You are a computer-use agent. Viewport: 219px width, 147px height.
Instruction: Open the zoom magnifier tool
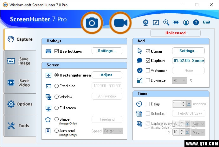166,22
